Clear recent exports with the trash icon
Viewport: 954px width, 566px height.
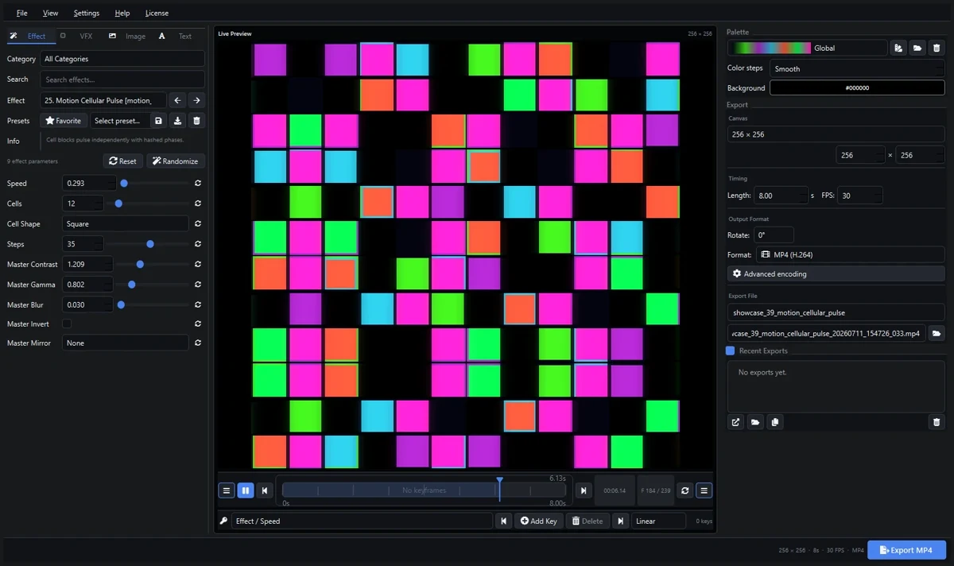937,422
